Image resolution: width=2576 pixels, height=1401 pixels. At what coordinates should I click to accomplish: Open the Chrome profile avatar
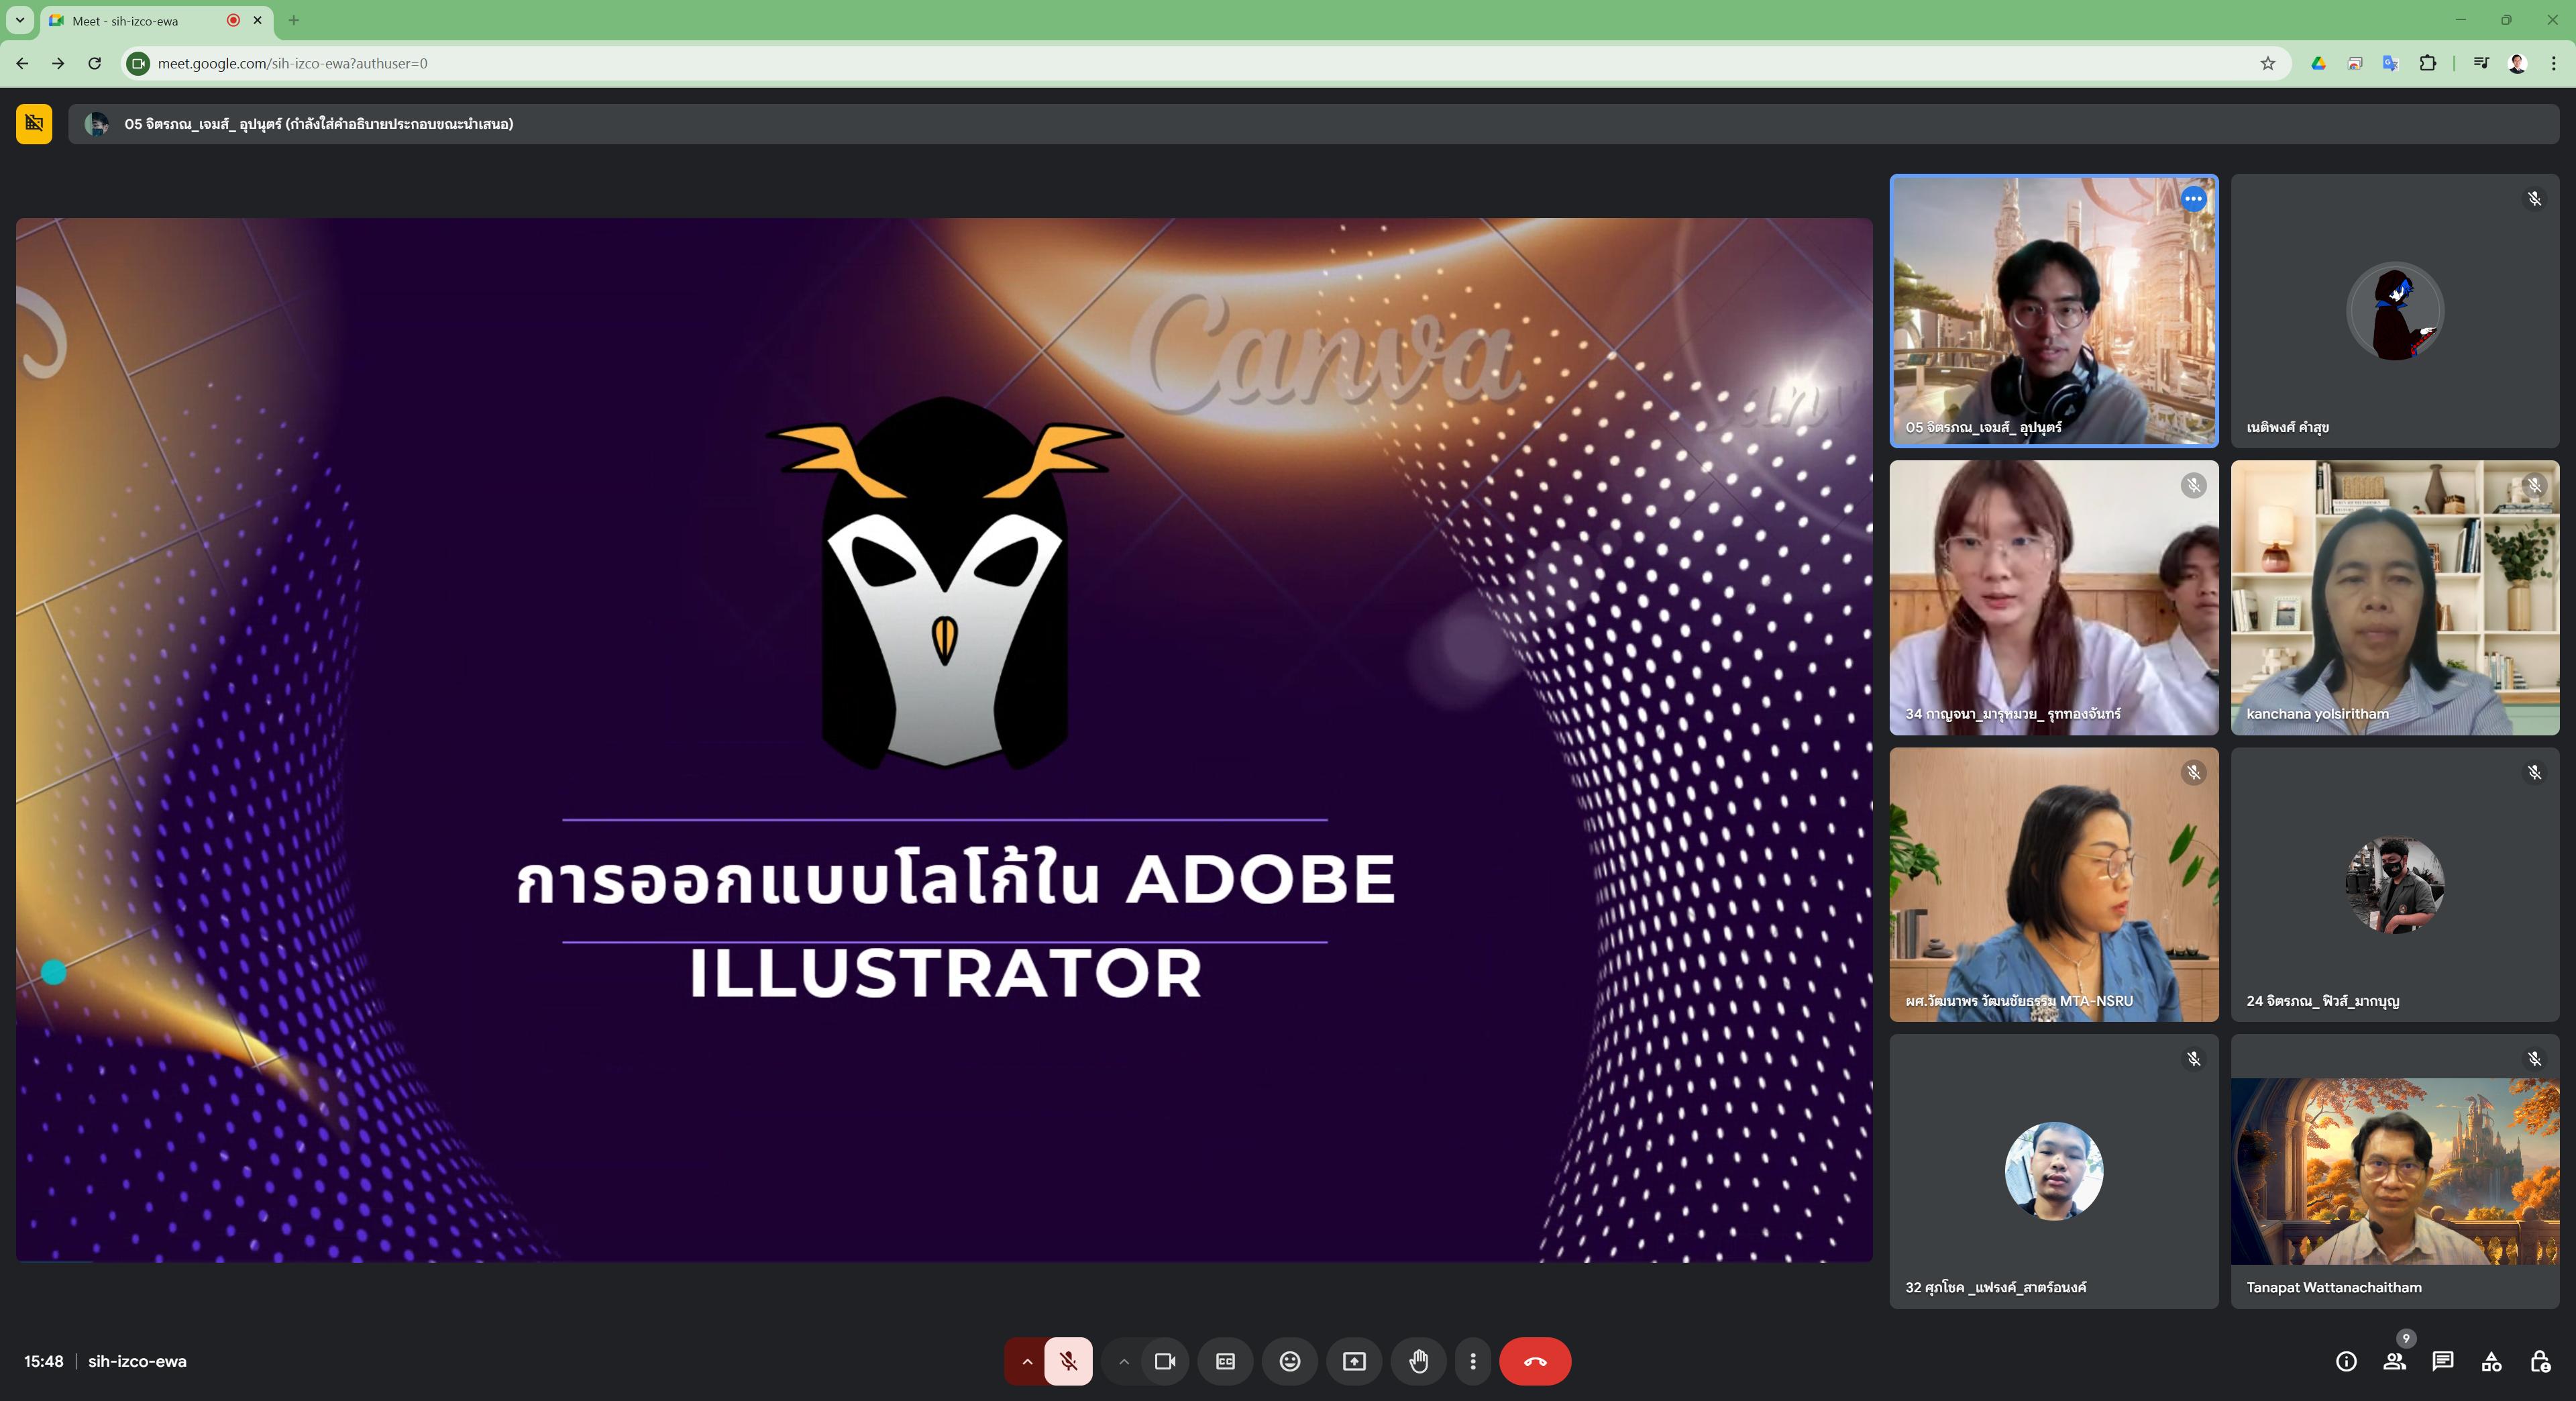click(2518, 63)
